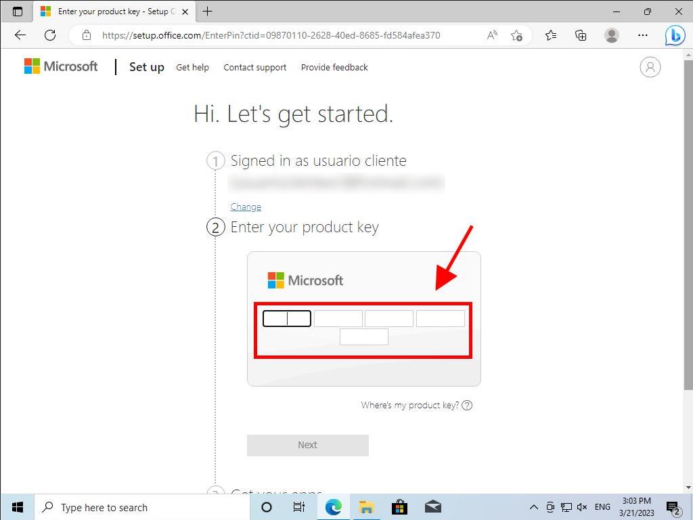Open Microsoft Store from the taskbar
This screenshot has height=520, width=693.
[x=399, y=506]
